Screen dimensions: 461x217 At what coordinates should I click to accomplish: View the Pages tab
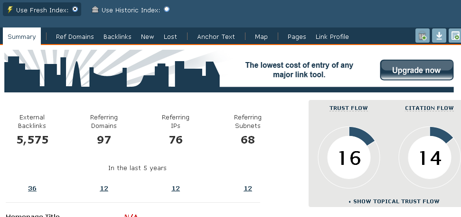(x=297, y=36)
